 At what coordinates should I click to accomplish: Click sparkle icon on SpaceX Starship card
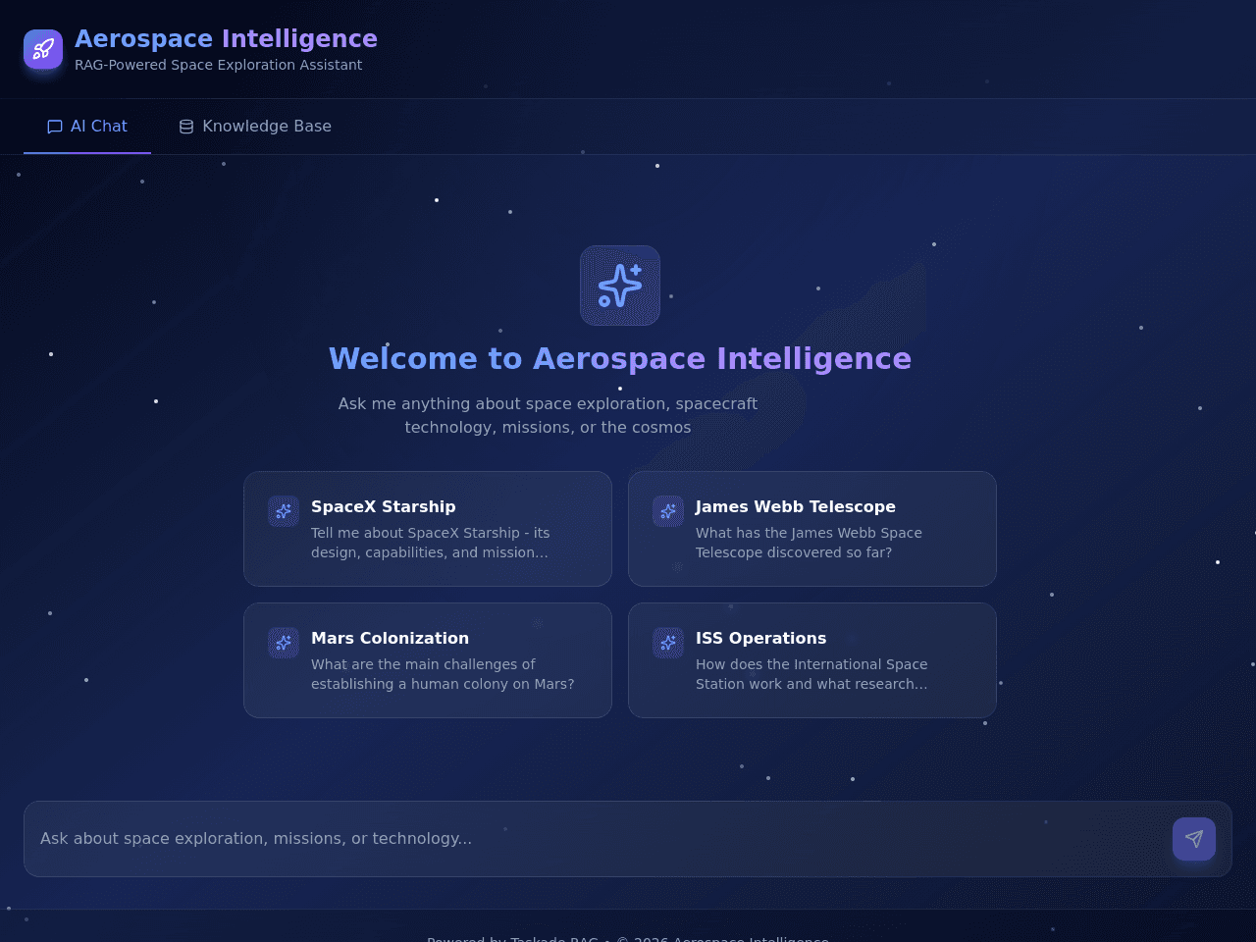coord(284,511)
